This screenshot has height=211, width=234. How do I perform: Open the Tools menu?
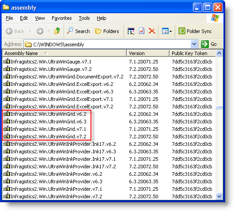click(84, 18)
